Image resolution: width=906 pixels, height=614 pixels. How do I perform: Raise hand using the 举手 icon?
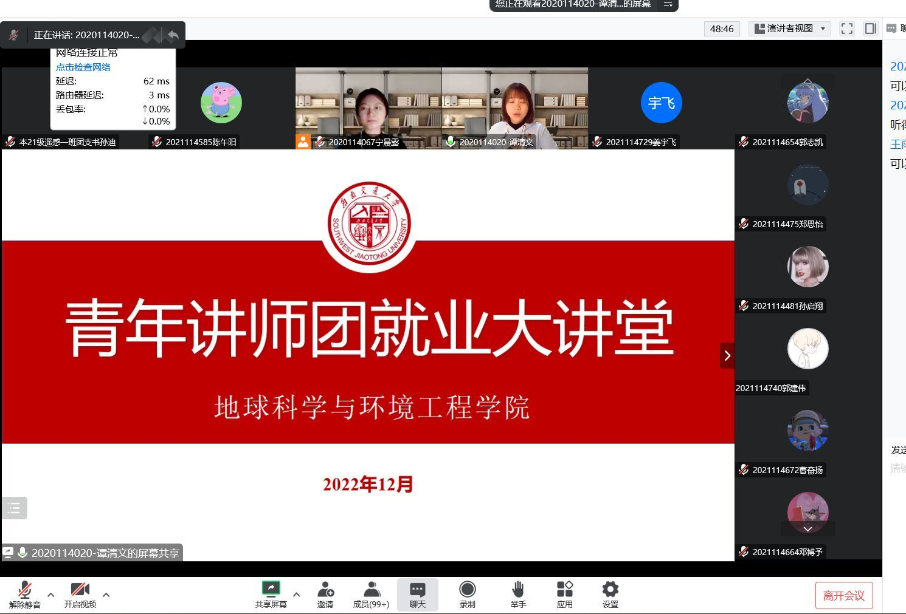518,590
